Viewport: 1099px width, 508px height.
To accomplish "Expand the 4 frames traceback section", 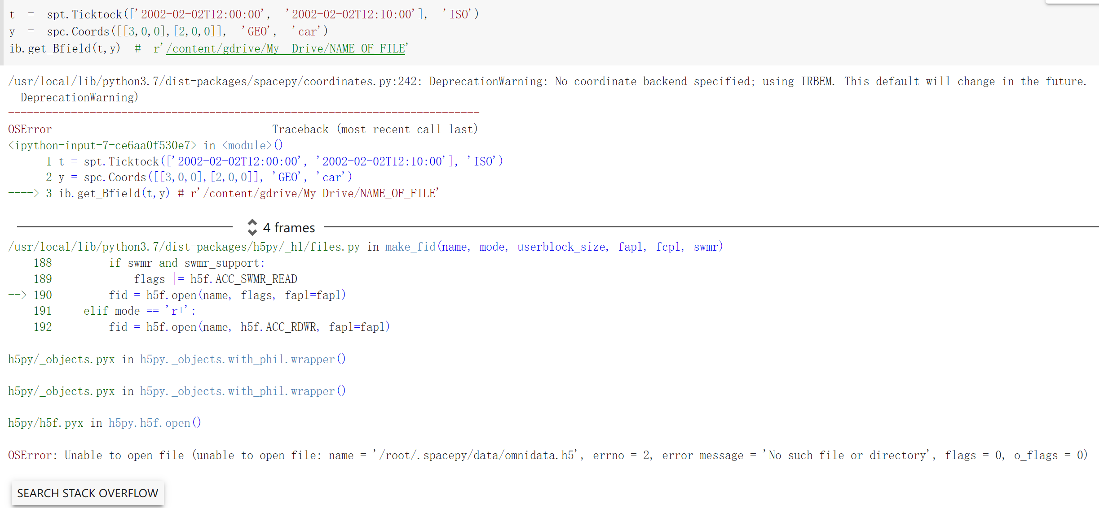I will [288, 227].
